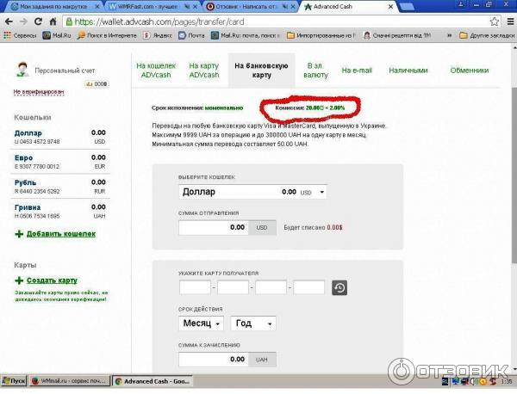Click the browser forward arrow
Screen dimensions: 517x394
pyautogui.click(x=23, y=22)
